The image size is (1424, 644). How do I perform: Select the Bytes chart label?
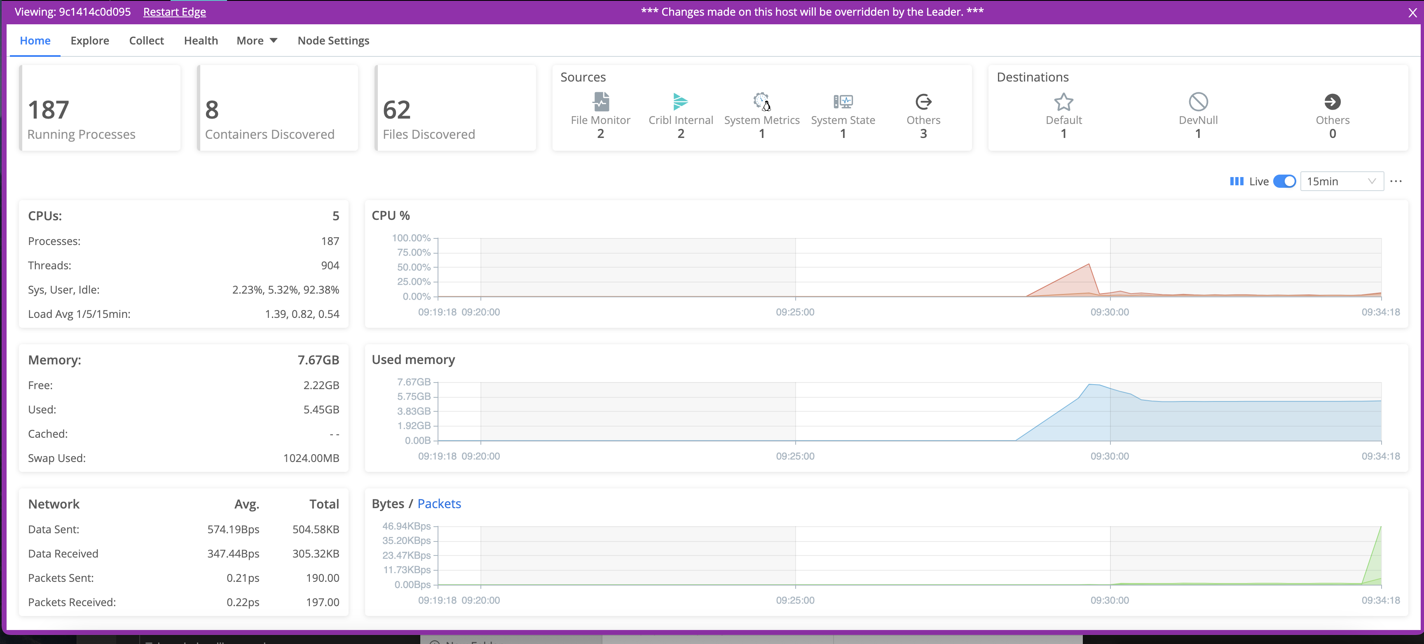387,503
